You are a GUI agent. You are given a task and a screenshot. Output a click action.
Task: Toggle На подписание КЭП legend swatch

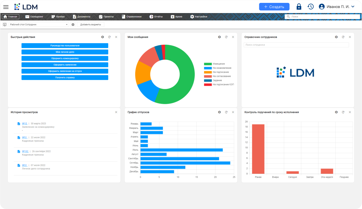point(208,85)
